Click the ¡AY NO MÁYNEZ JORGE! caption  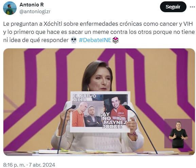(x=113, y=120)
